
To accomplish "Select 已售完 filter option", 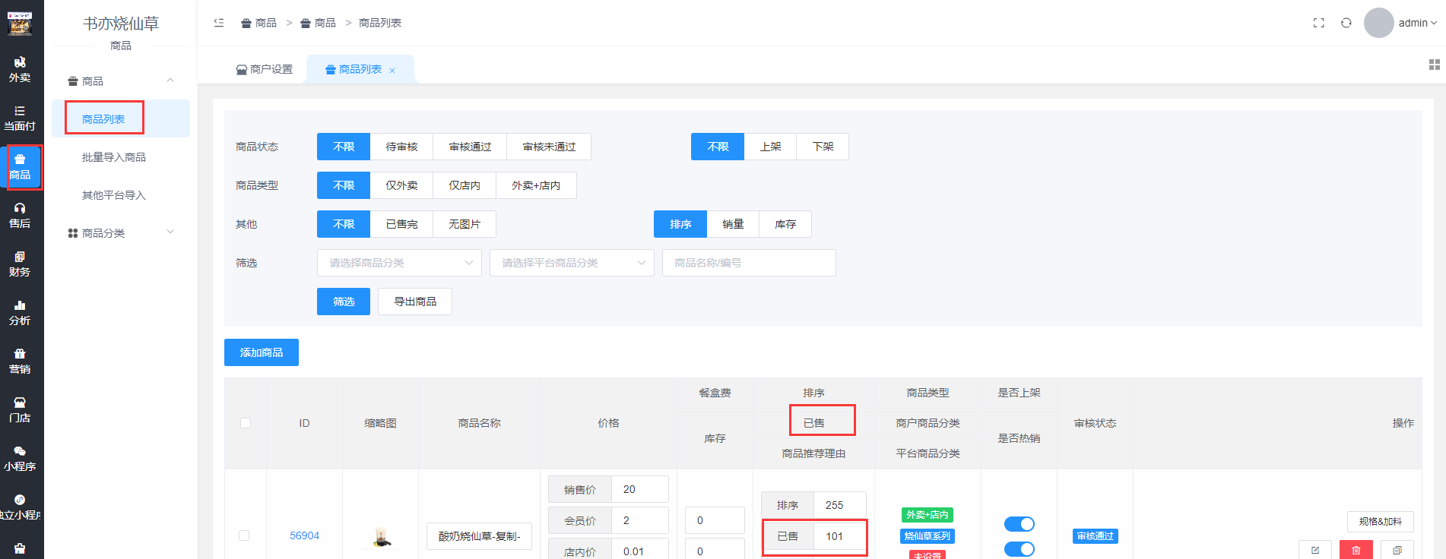I will click(401, 224).
